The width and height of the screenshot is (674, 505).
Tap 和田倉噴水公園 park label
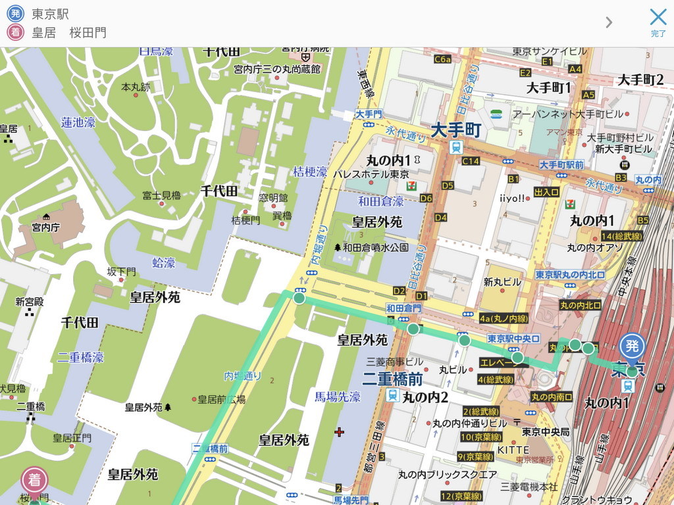(375, 248)
